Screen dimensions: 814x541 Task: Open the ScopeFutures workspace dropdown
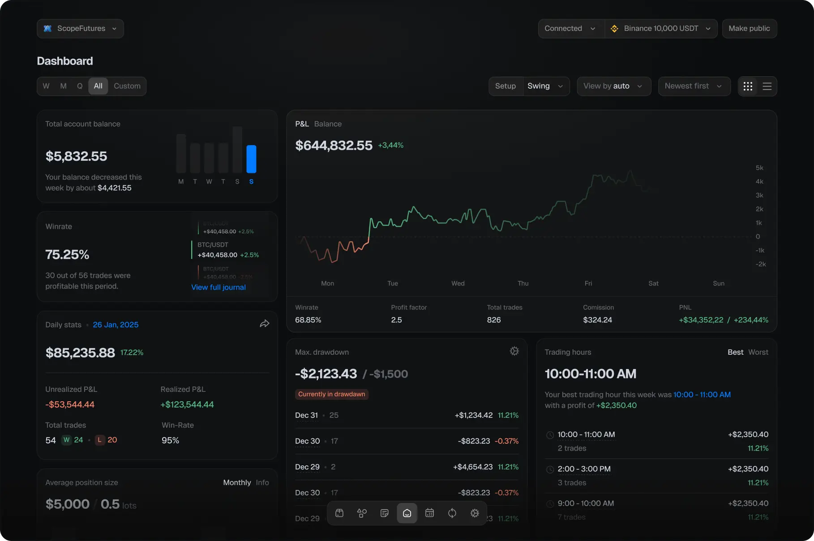[80, 28]
